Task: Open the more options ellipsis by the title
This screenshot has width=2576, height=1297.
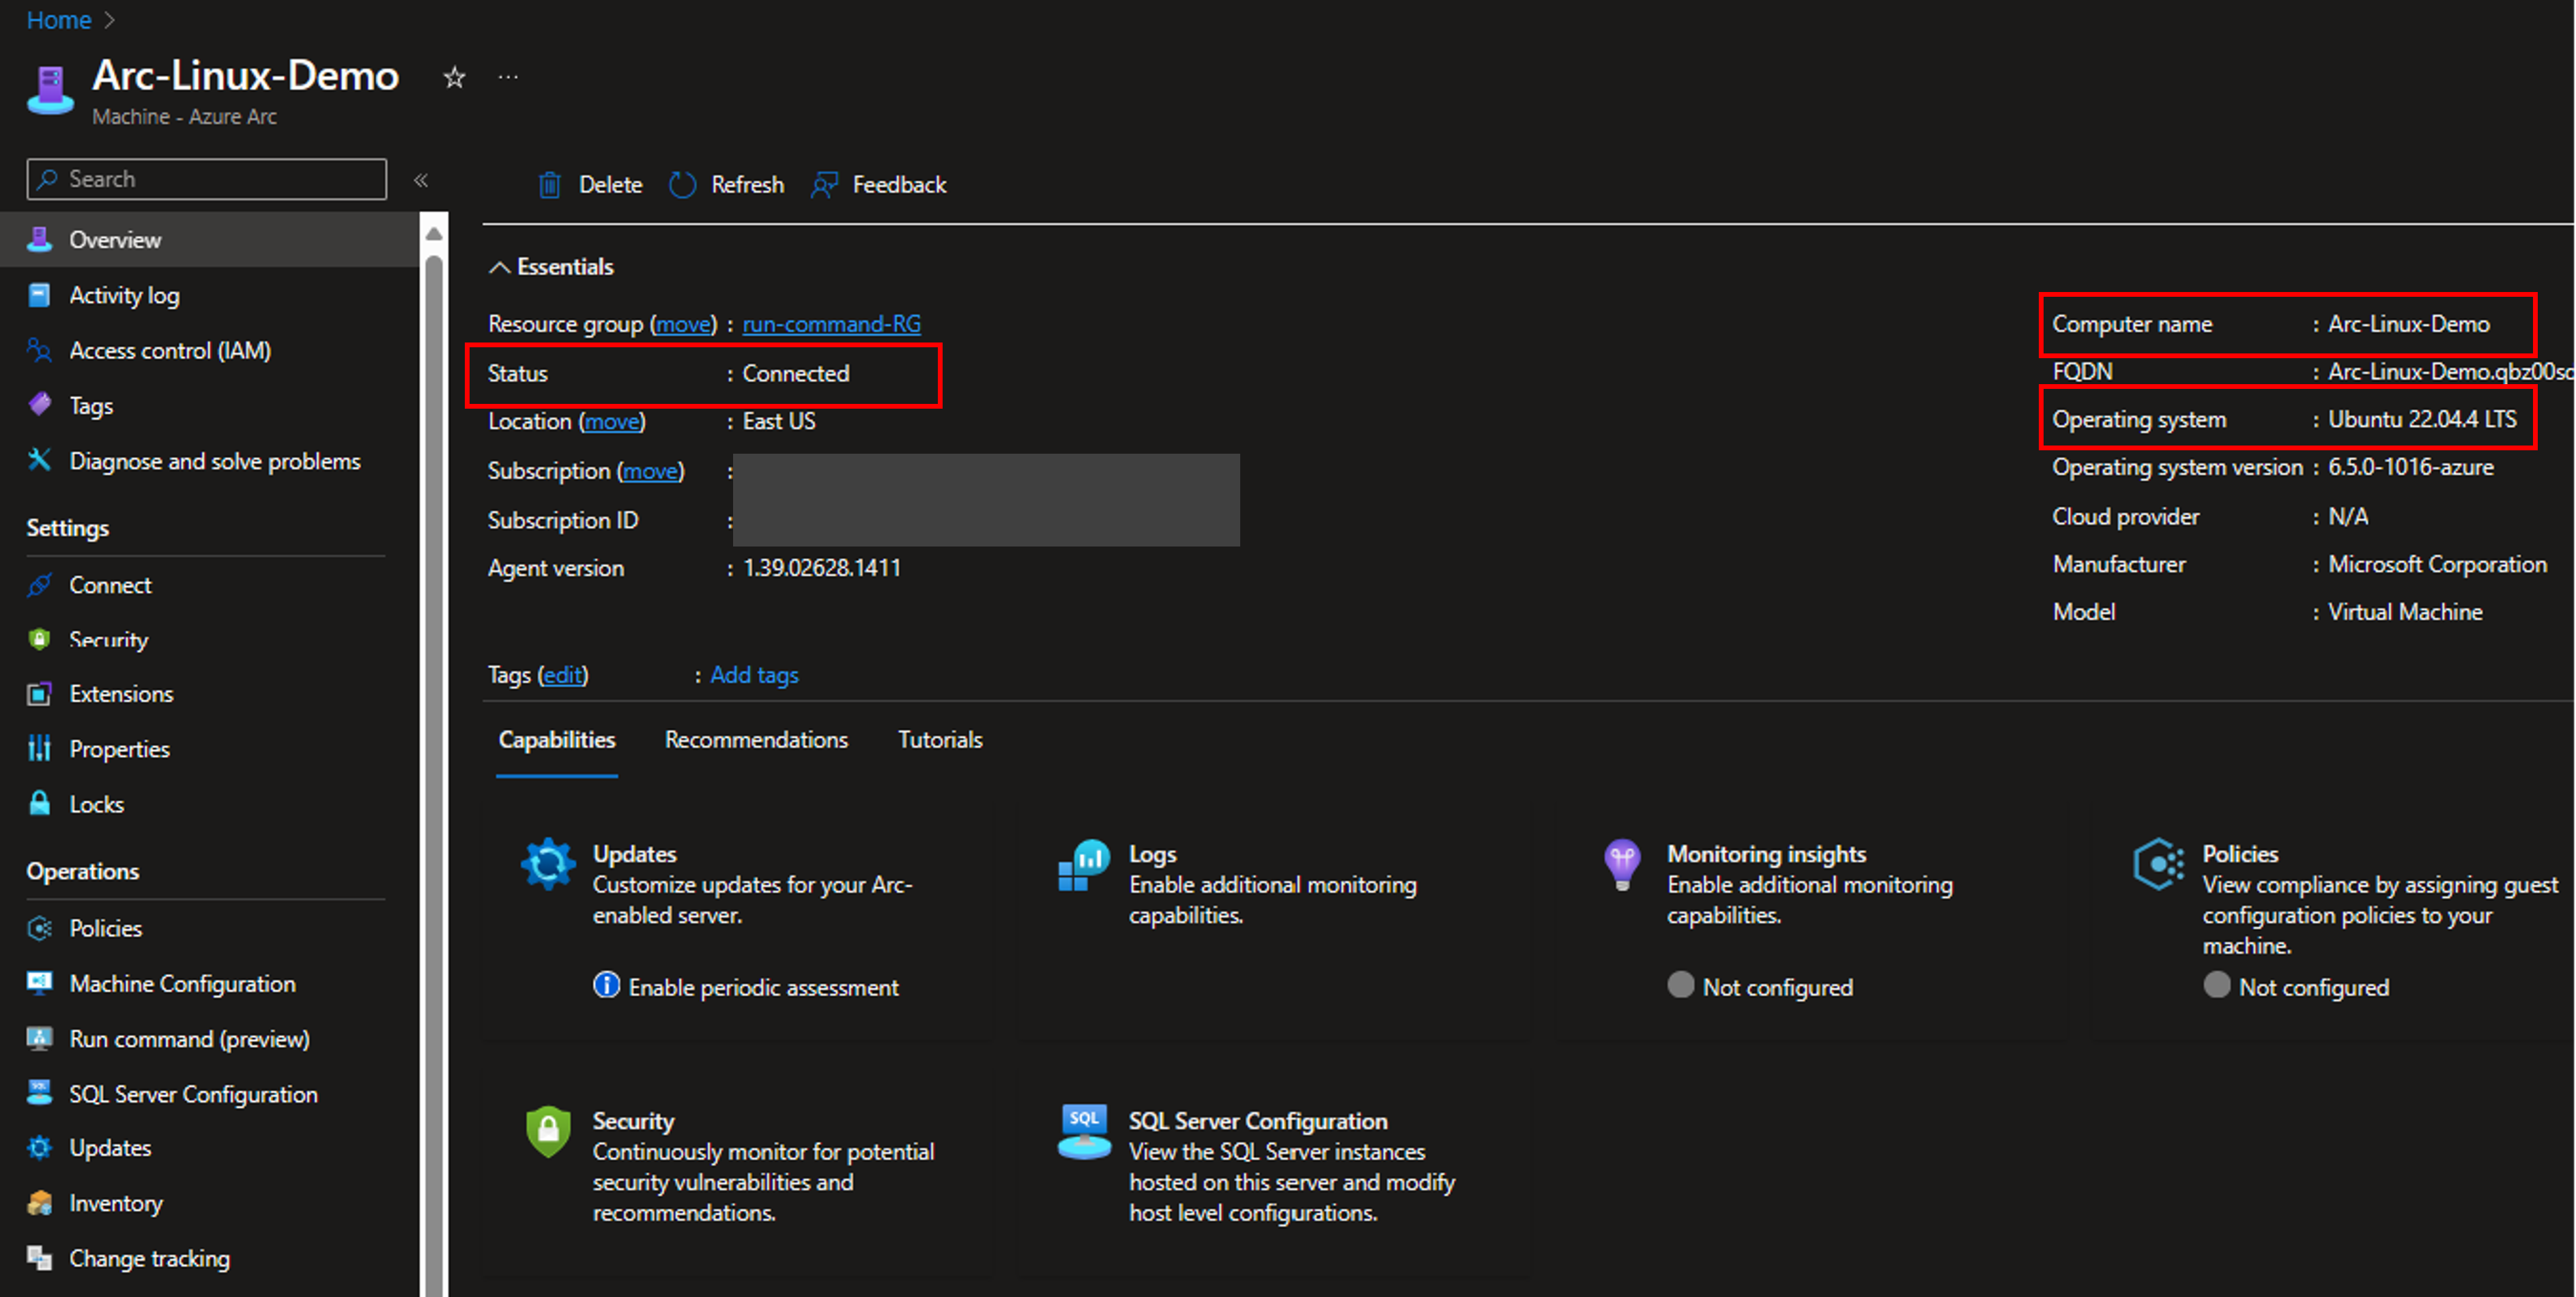Action: pos(508,77)
